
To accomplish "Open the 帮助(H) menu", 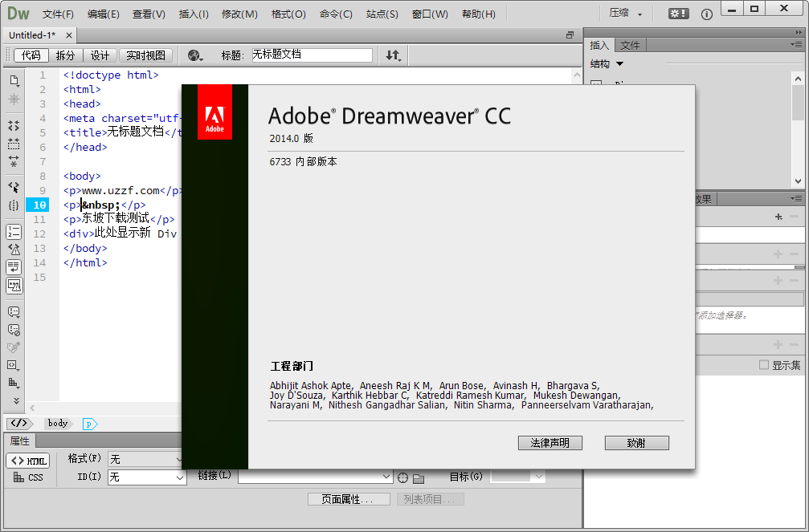I will [x=478, y=14].
